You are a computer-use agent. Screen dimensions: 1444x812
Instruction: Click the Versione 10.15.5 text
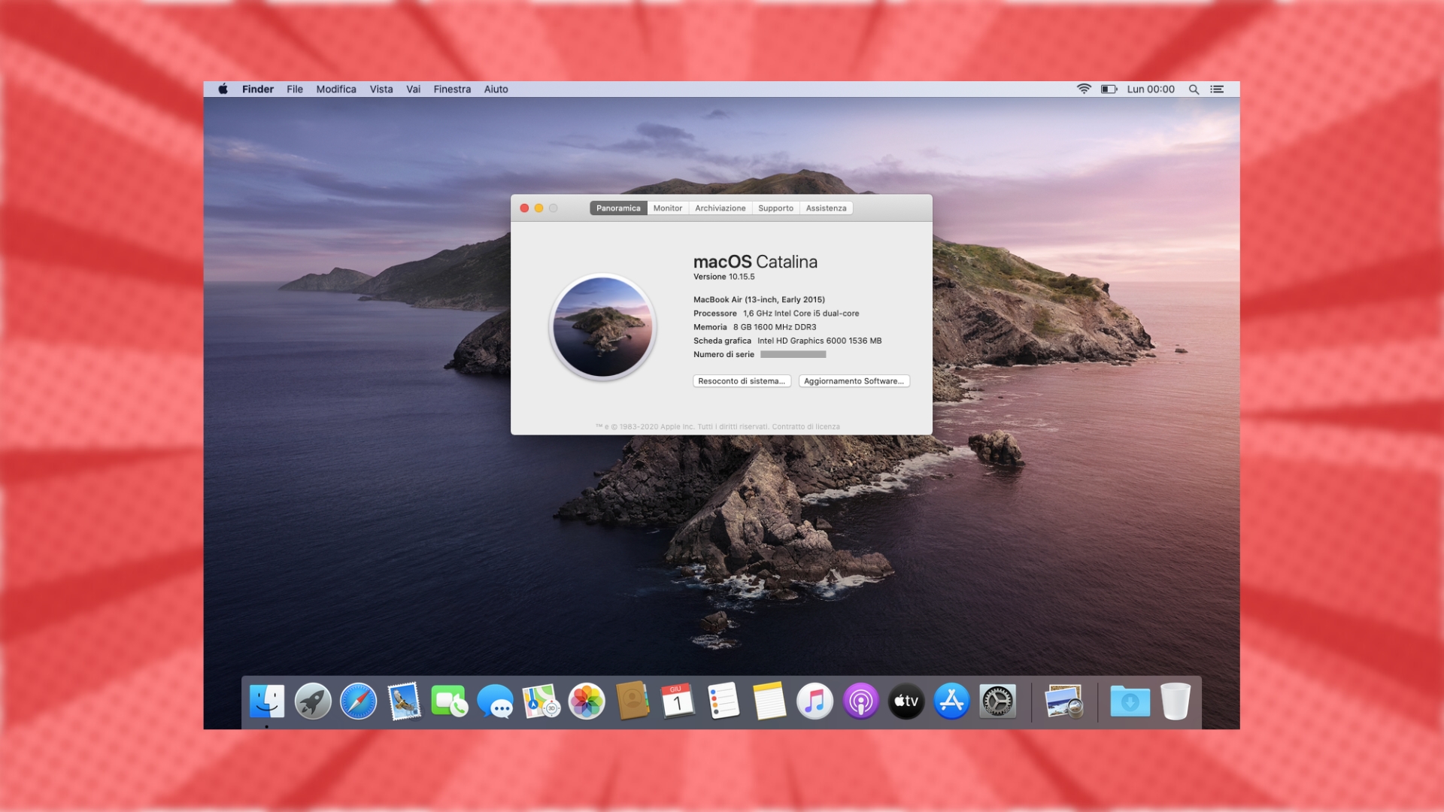coord(724,277)
